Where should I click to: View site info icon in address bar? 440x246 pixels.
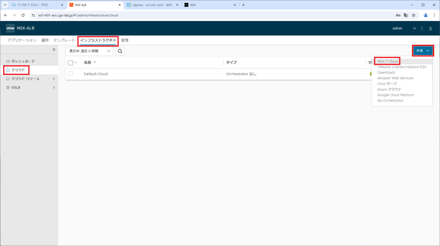(33, 15)
